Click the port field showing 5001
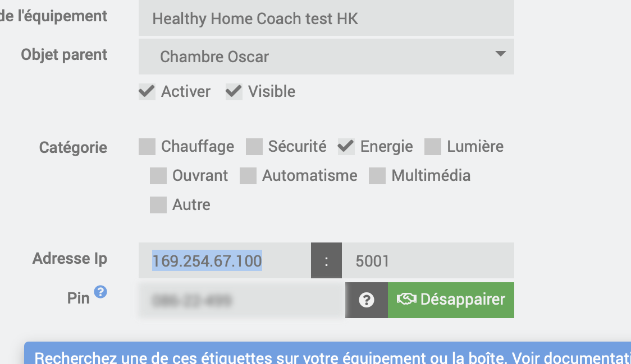 428,261
